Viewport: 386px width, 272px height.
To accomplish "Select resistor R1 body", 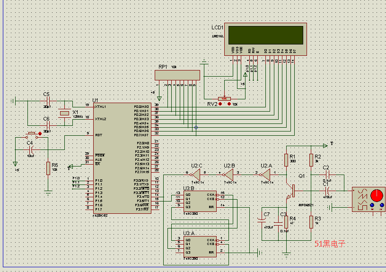I will point(286,160).
